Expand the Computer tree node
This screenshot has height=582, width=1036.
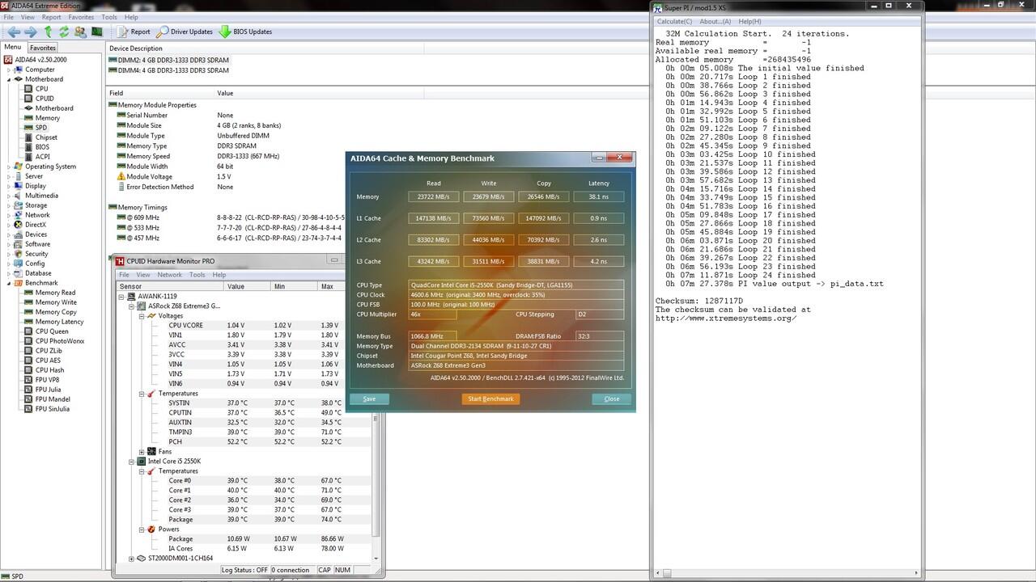pyautogui.click(x=9, y=70)
